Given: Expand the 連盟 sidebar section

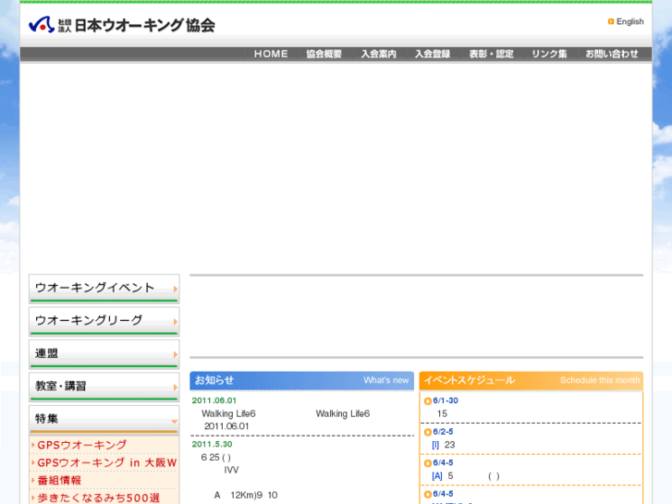Looking at the screenshot, I should (104, 354).
